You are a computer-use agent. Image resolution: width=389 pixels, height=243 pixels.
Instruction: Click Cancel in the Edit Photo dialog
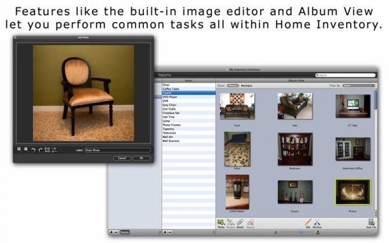(122, 158)
